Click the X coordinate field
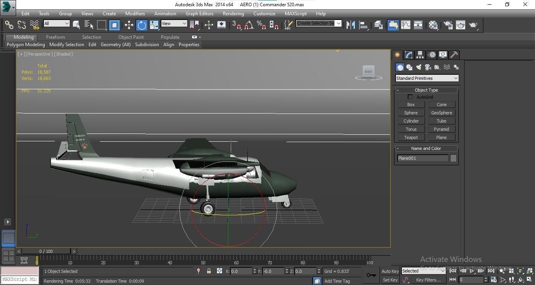The height and width of the screenshot is (285, 535). click(241, 271)
